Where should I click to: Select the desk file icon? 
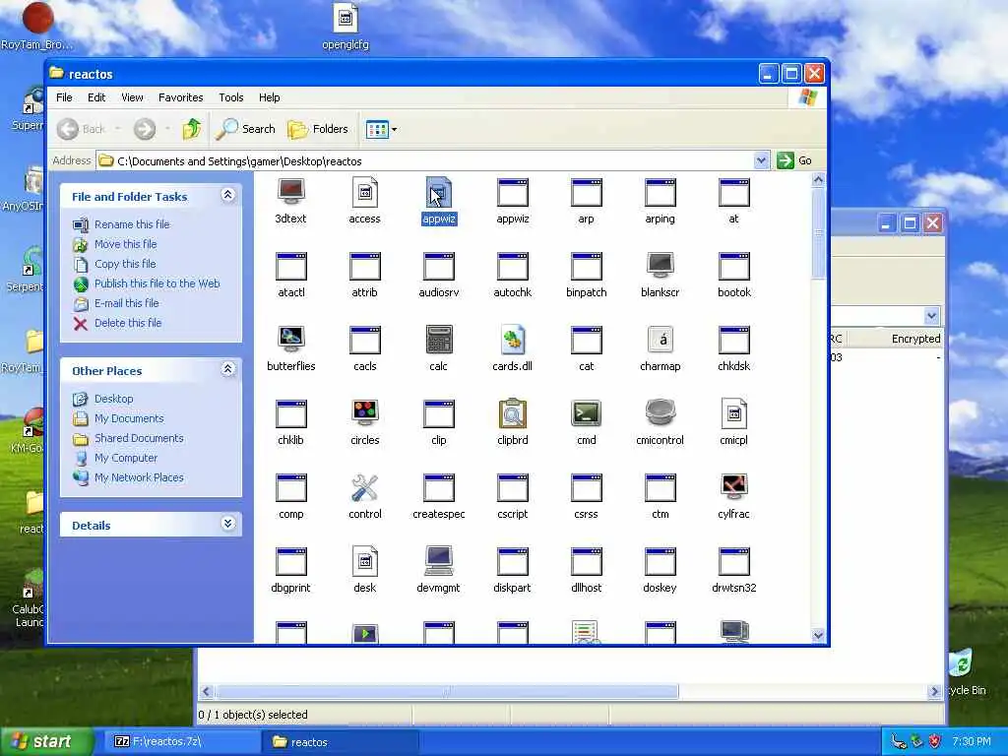point(364,560)
